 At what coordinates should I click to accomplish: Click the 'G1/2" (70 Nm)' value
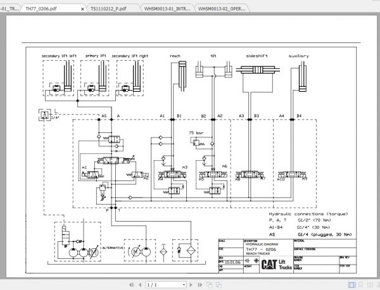314,220
